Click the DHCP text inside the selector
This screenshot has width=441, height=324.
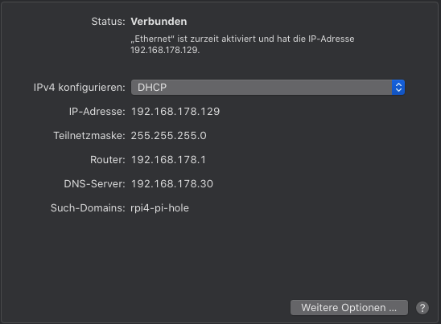[152, 88]
